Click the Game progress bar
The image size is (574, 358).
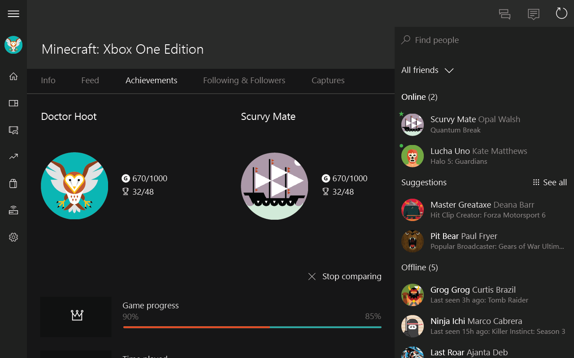click(x=252, y=328)
